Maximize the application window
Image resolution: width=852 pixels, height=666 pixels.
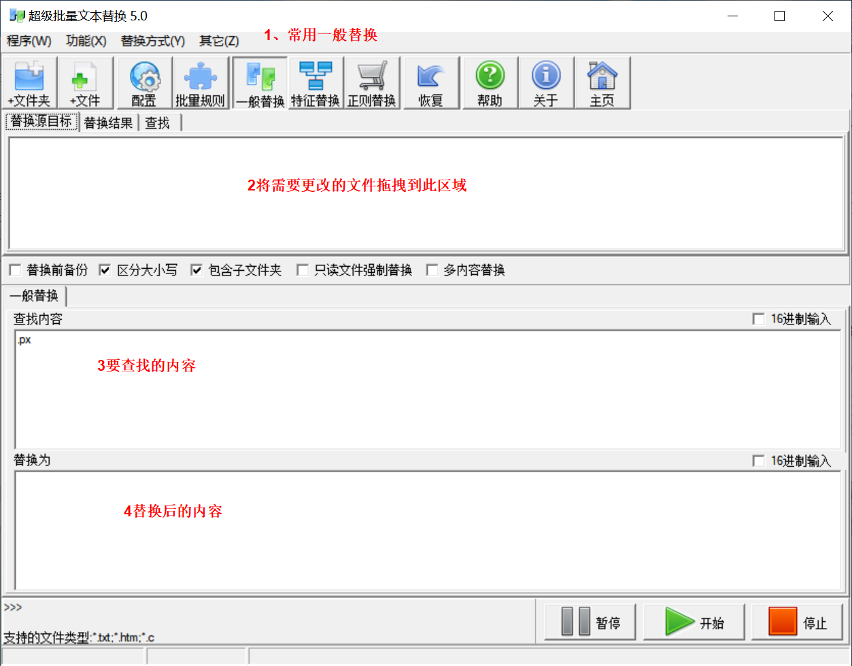[x=780, y=16]
